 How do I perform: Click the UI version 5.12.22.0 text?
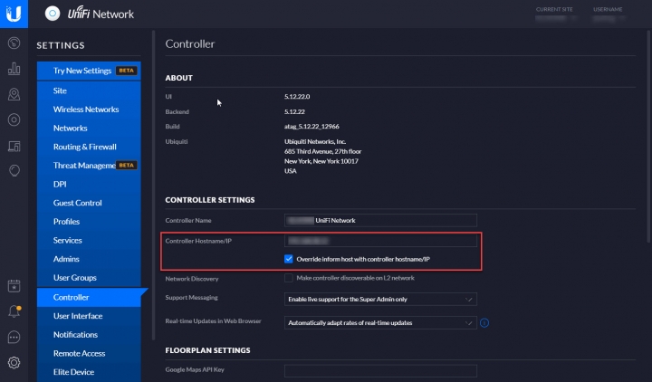tap(297, 97)
